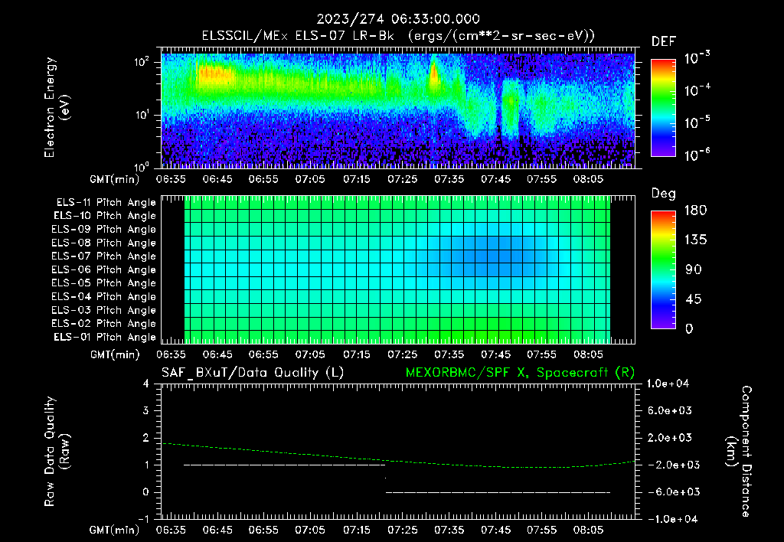This screenshot has height=542, width=784.
Task: Click the Electron Energy (eV) axis label
Action: (x=57, y=107)
